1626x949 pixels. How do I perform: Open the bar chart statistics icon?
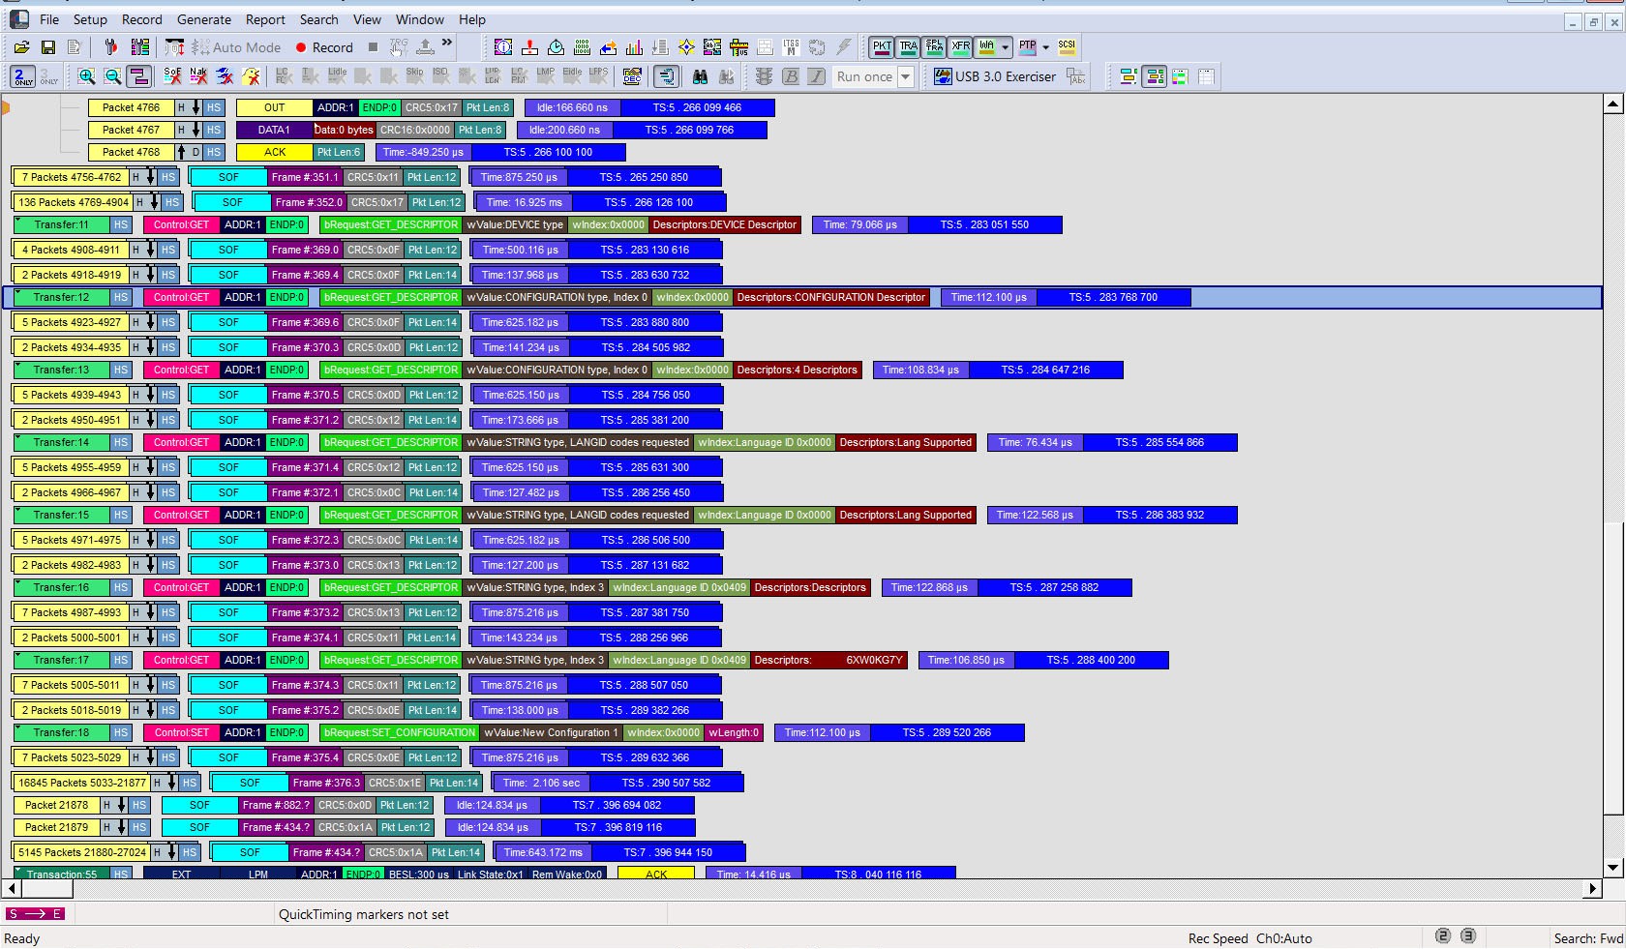(634, 47)
